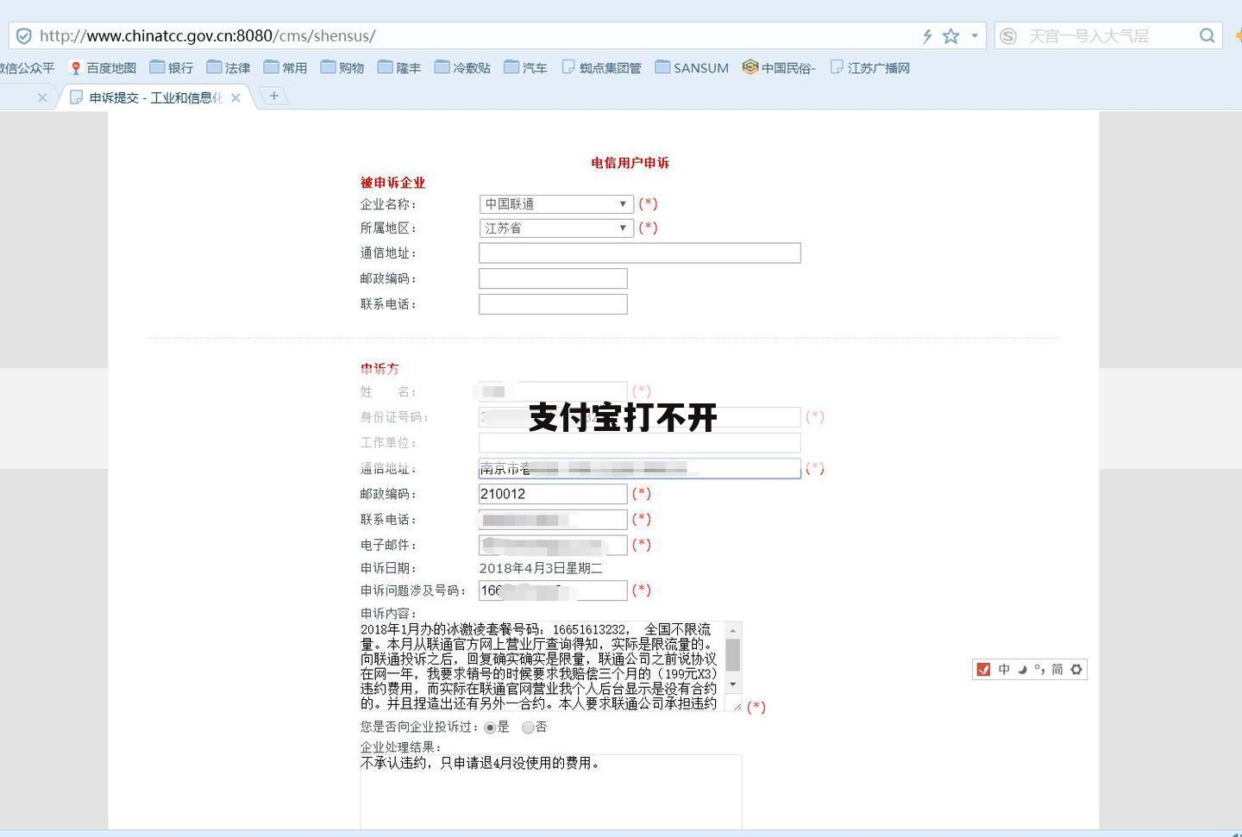The width and height of the screenshot is (1242, 837).
Task: Click the 申诉日期 value 2018年4月3日星期二
Action: pos(541,569)
